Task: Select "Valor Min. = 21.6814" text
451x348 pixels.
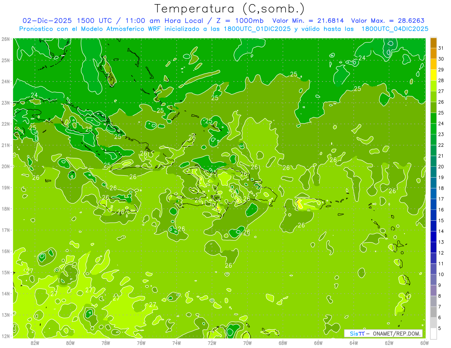Action: click(x=308, y=21)
